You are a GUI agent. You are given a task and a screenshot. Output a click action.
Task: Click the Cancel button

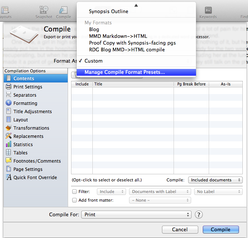coord(180,229)
